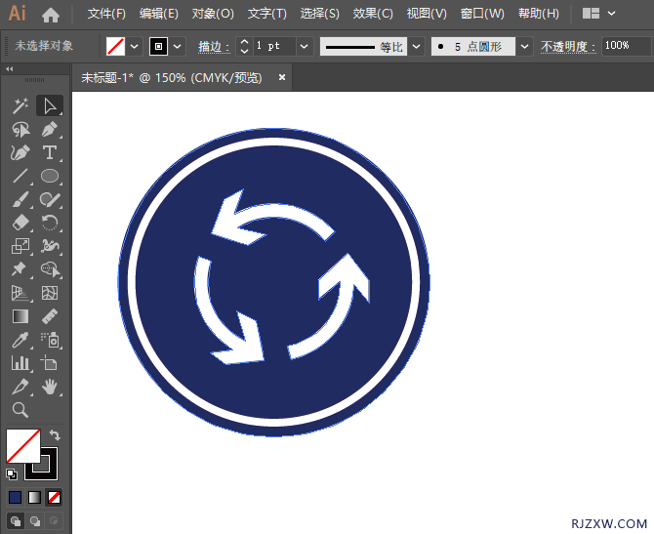Select the Type (T) tool

tap(50, 152)
